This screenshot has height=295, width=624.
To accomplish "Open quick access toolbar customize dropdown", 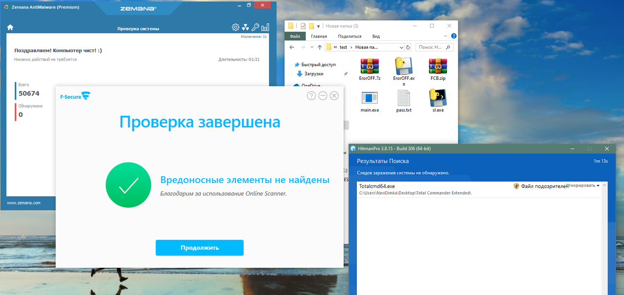I will [318, 26].
